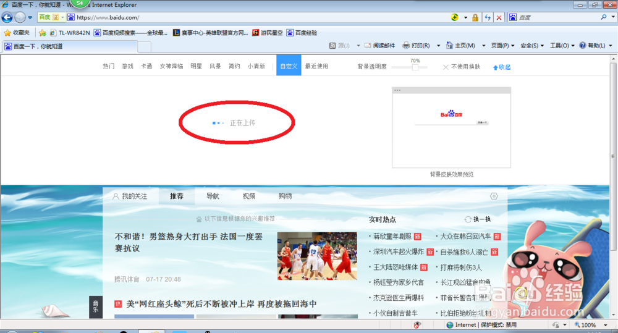The height and width of the screenshot is (333, 618).
Task: Open the Favorites (收藏夹) star button
Action: (17, 33)
